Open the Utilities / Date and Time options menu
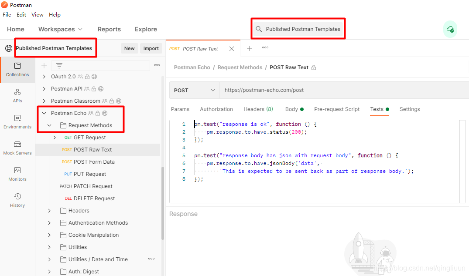This screenshot has height=276, width=469. (x=151, y=259)
